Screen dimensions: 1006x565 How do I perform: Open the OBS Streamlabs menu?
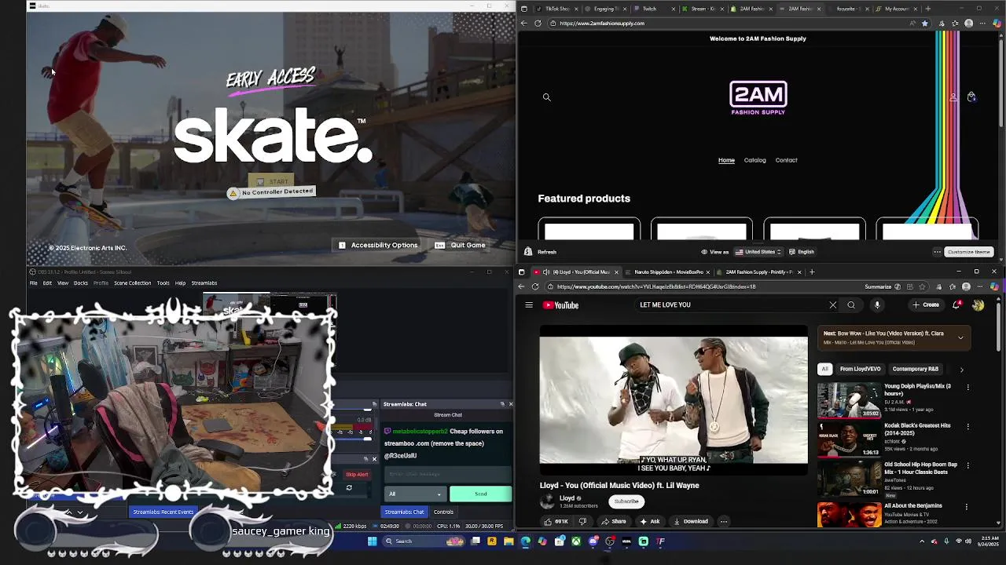(x=204, y=283)
